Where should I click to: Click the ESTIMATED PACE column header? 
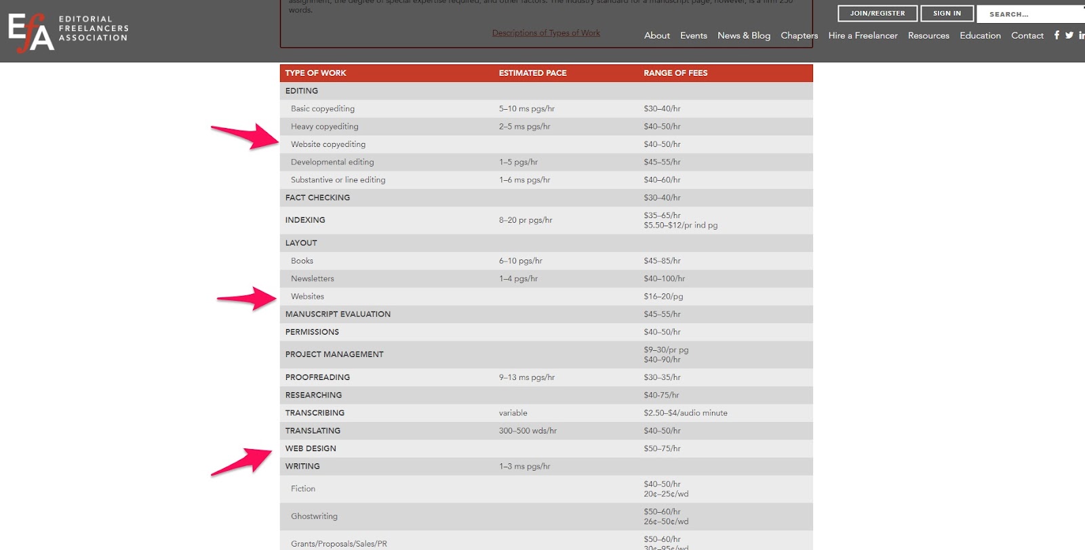click(x=533, y=73)
